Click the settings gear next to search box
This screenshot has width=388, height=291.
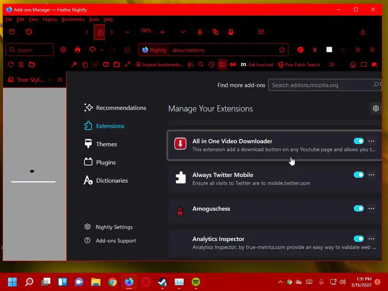click(x=63, y=50)
